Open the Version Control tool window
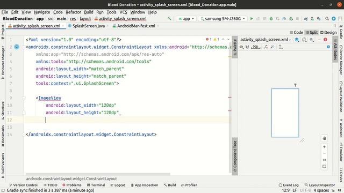 (23, 185)
